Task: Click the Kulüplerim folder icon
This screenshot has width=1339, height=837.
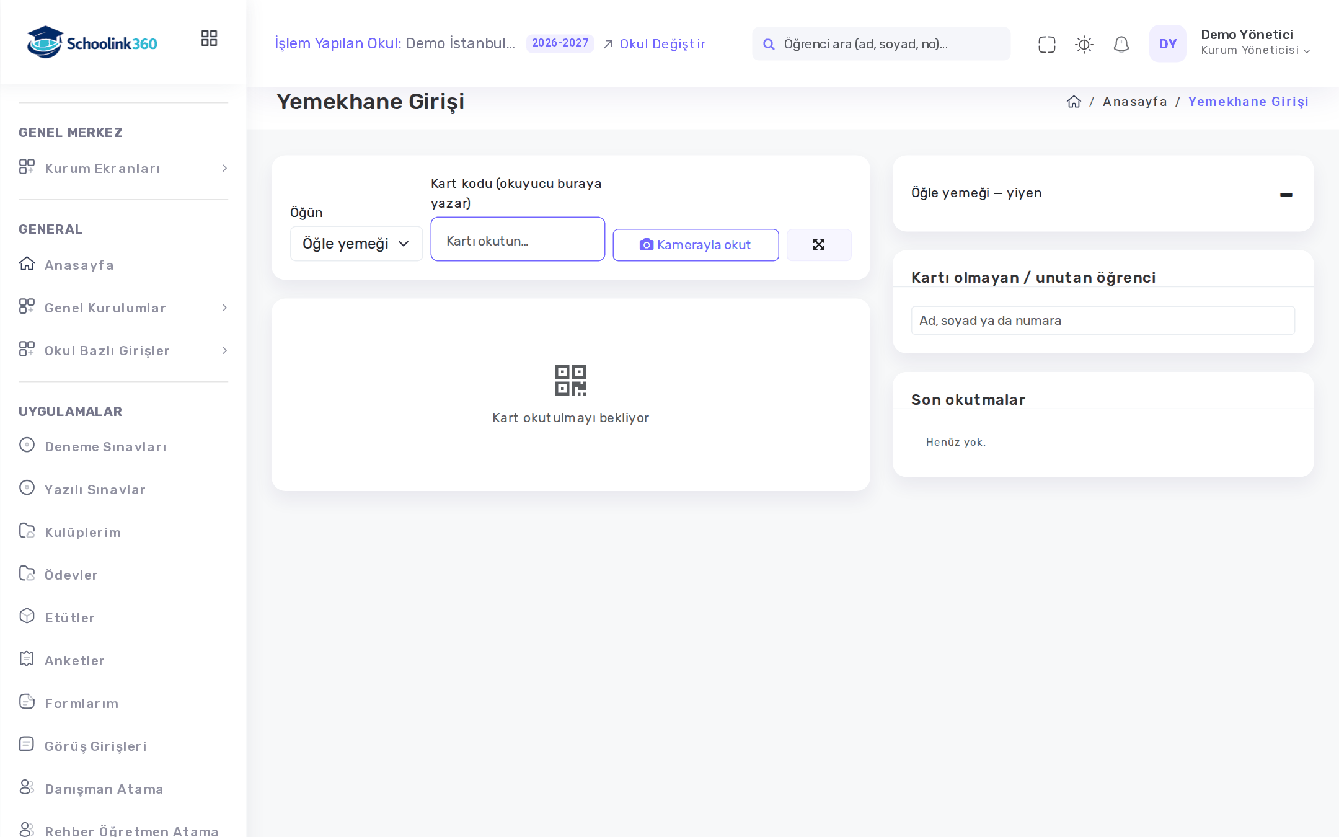Action: pyautogui.click(x=27, y=531)
